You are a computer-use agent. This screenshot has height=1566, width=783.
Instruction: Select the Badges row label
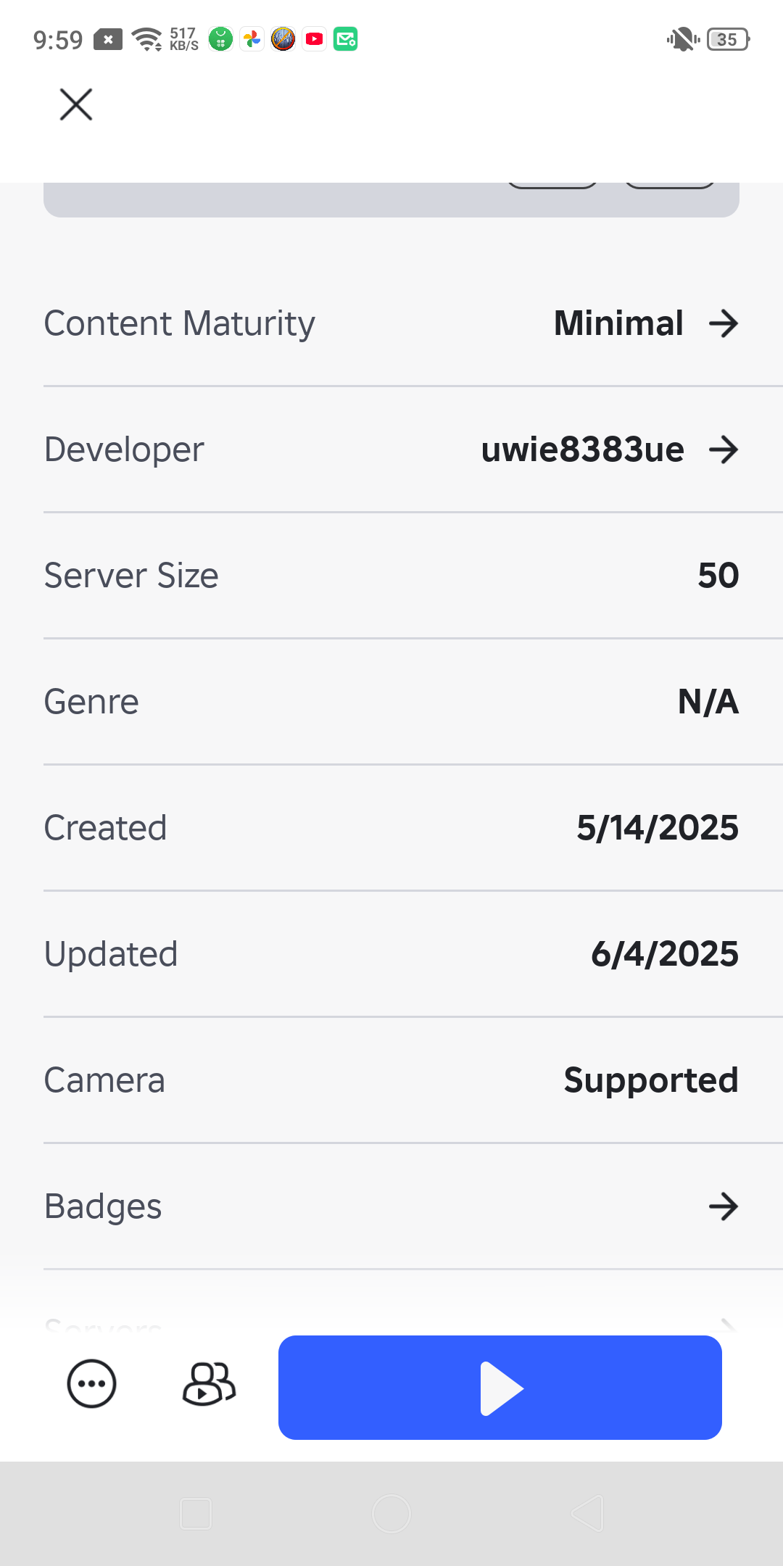[x=103, y=1207]
